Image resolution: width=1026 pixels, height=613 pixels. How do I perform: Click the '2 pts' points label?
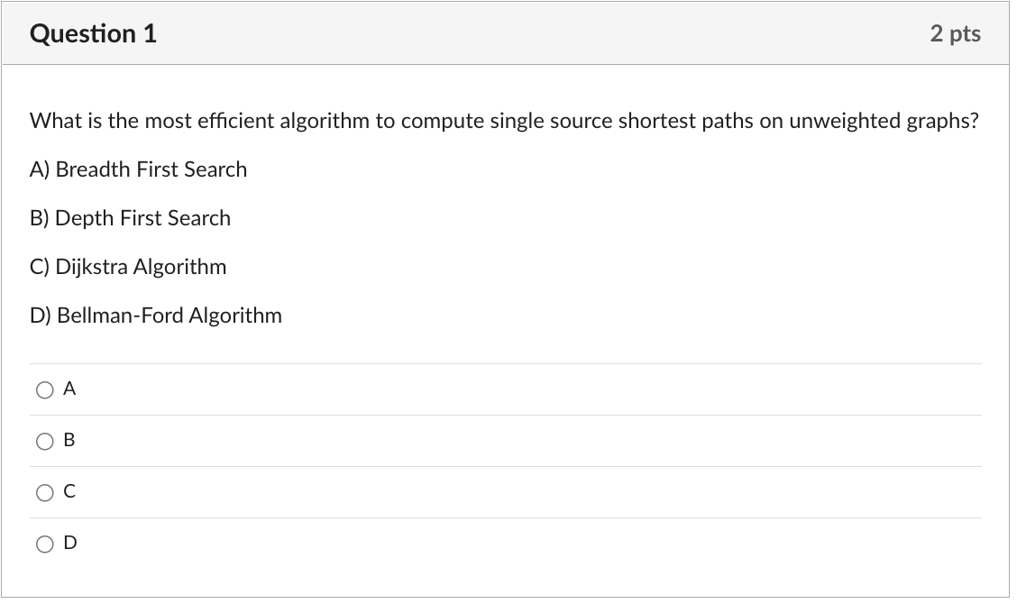pos(956,33)
